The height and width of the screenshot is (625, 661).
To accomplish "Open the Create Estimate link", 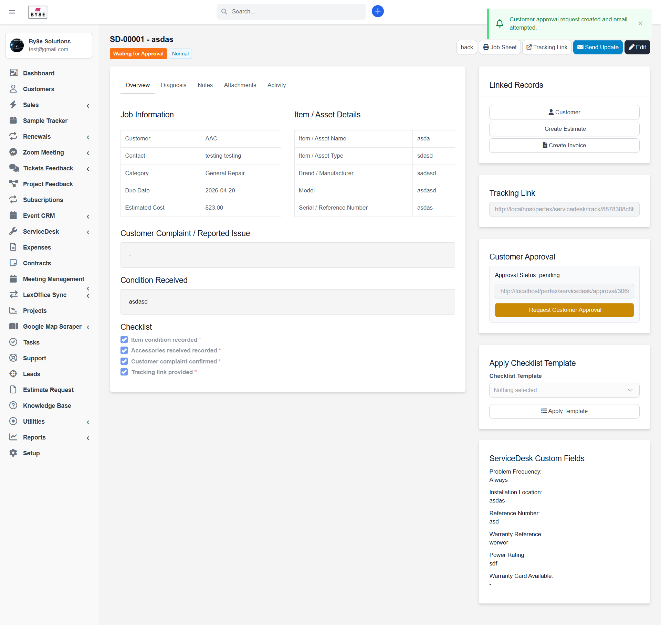I will (x=564, y=129).
